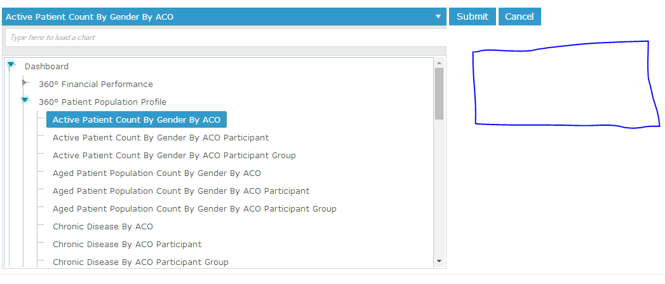Choose Active Patient Count By Gender By ACO Participant Group
665x284 pixels.
click(x=174, y=156)
